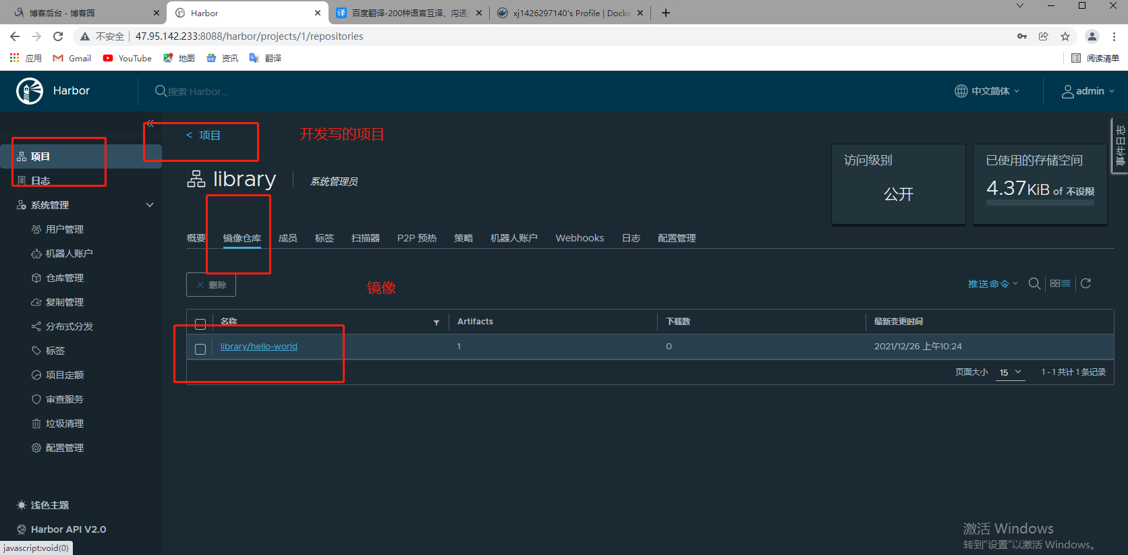Switch to the 镜像仓库 tab
Viewport: 1128px width, 555px height.
[242, 238]
